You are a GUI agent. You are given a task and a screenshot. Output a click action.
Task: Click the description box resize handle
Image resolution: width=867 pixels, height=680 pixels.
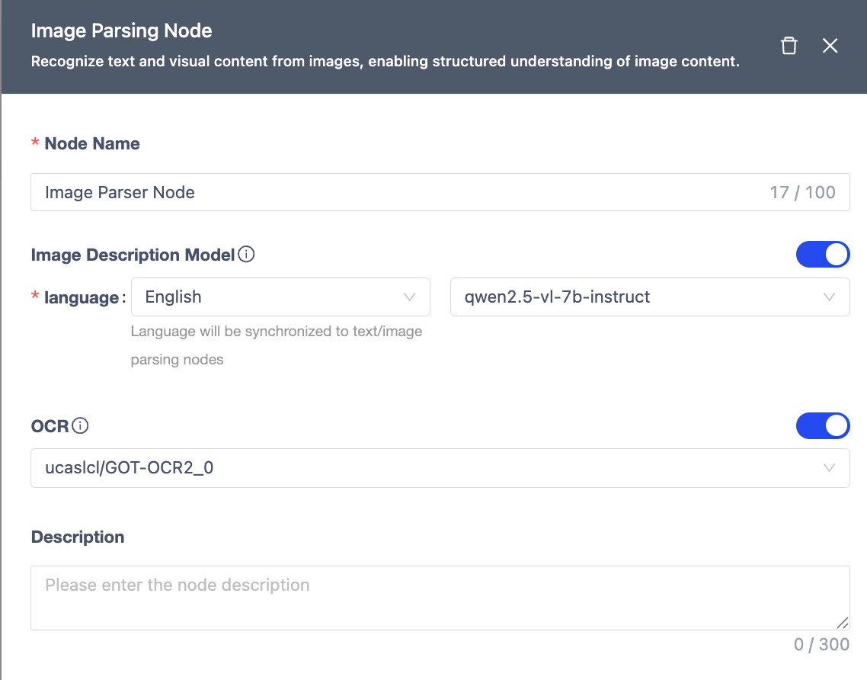pyautogui.click(x=842, y=623)
